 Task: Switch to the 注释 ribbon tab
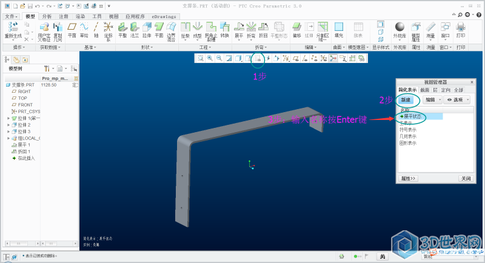64,16
